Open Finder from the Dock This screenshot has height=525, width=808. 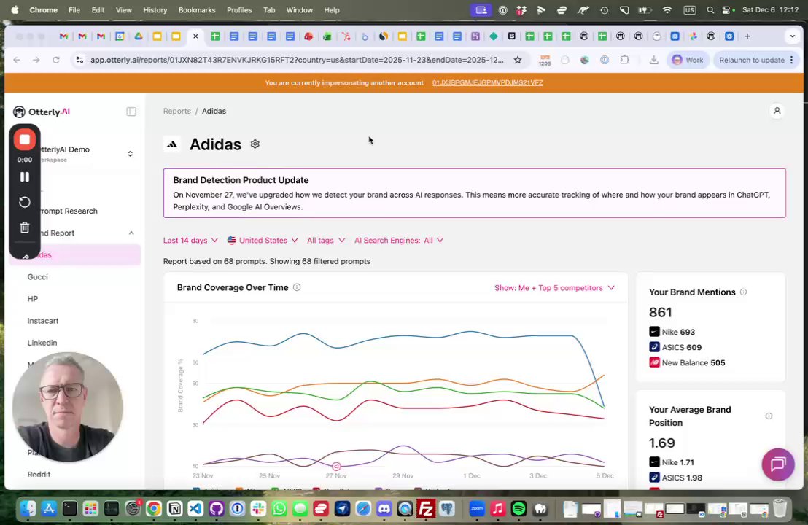pyautogui.click(x=28, y=509)
